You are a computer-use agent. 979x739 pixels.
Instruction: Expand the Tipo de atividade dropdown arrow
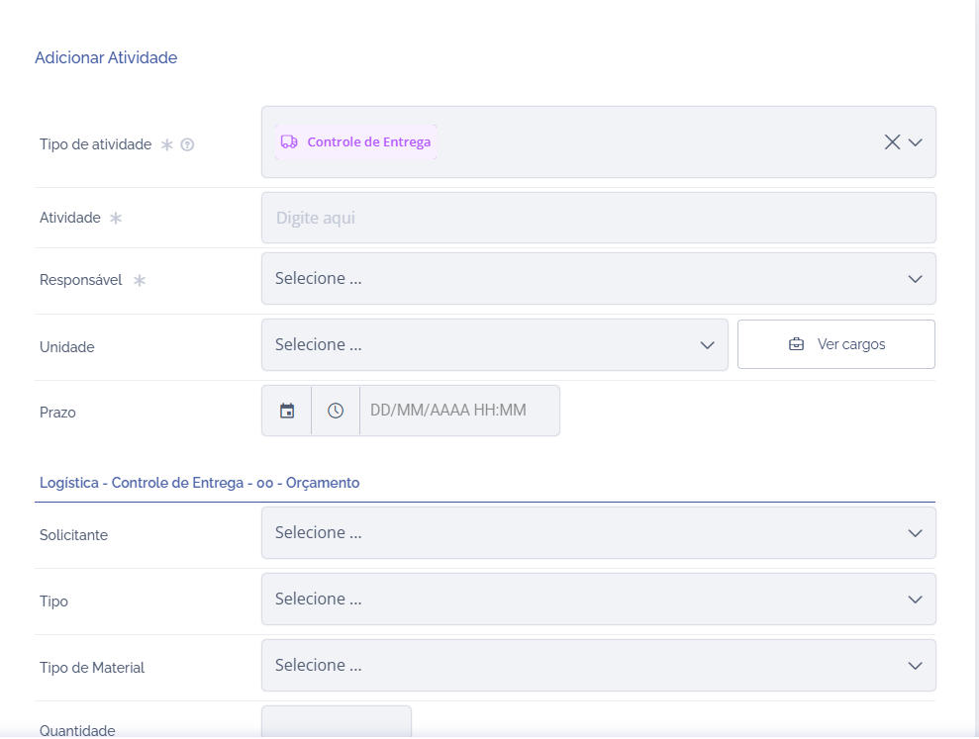916,142
